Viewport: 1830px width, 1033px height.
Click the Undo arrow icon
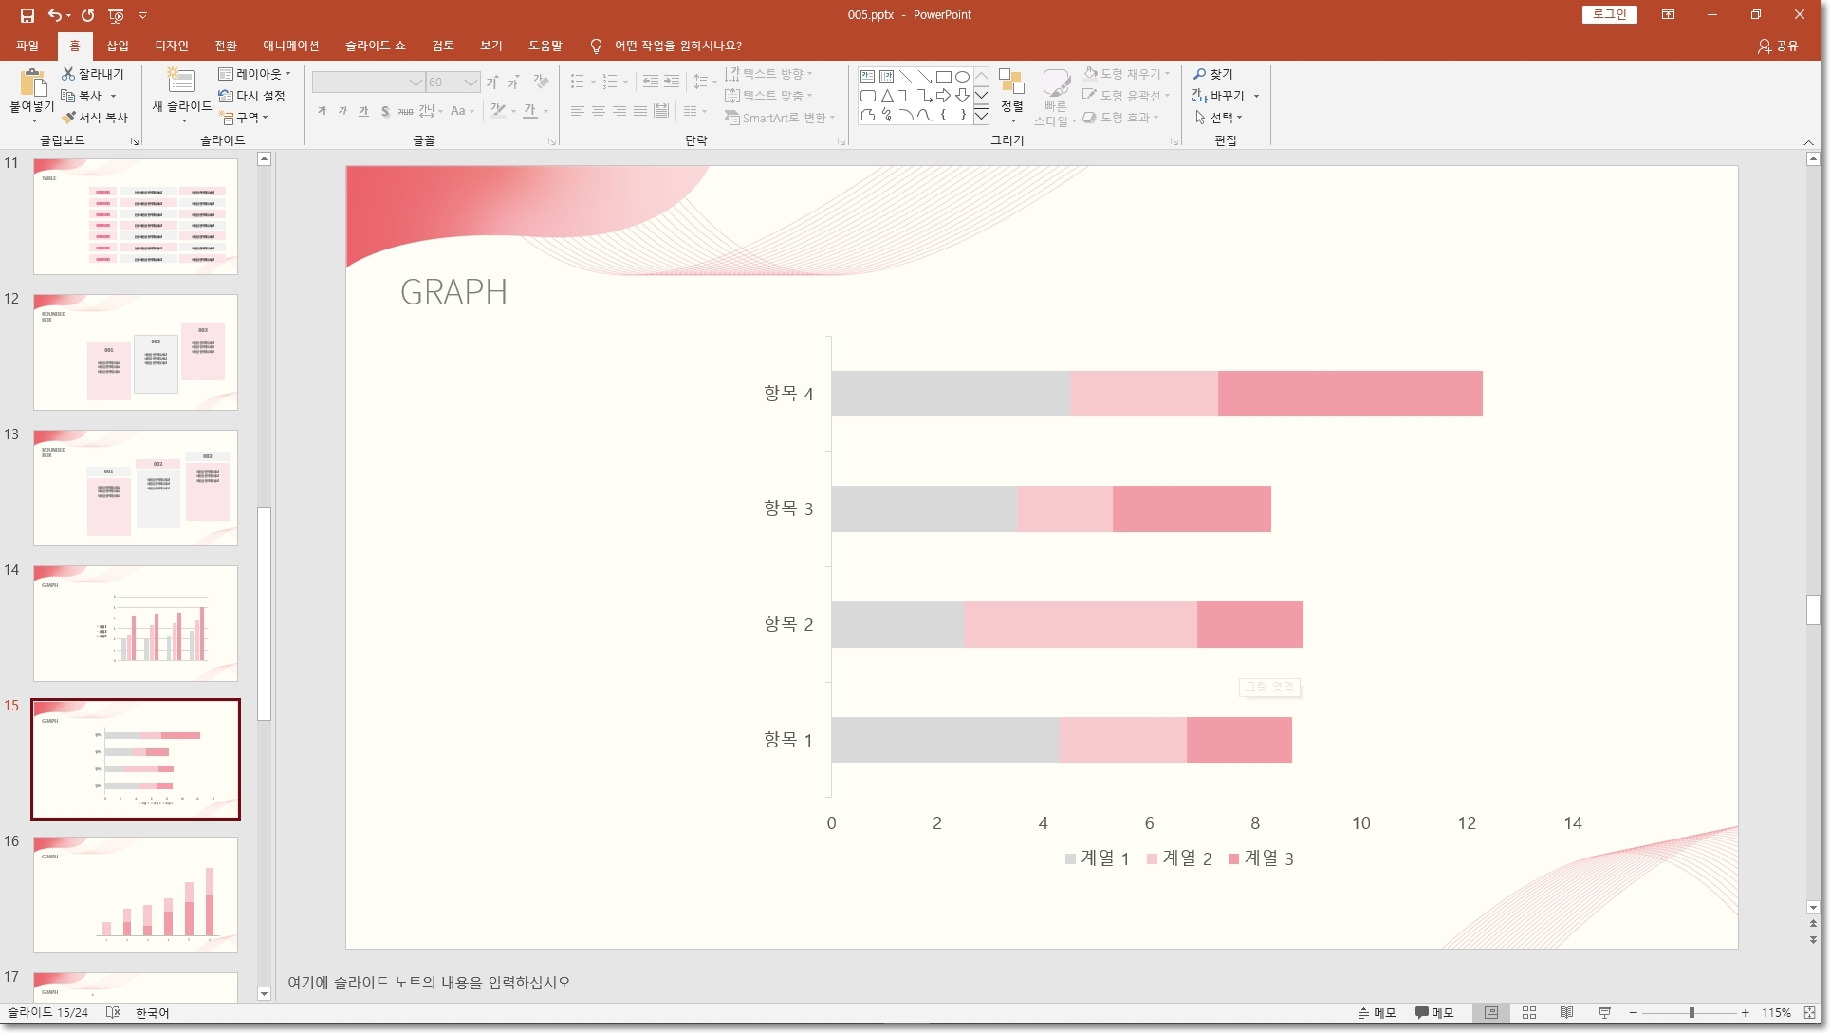tap(54, 15)
